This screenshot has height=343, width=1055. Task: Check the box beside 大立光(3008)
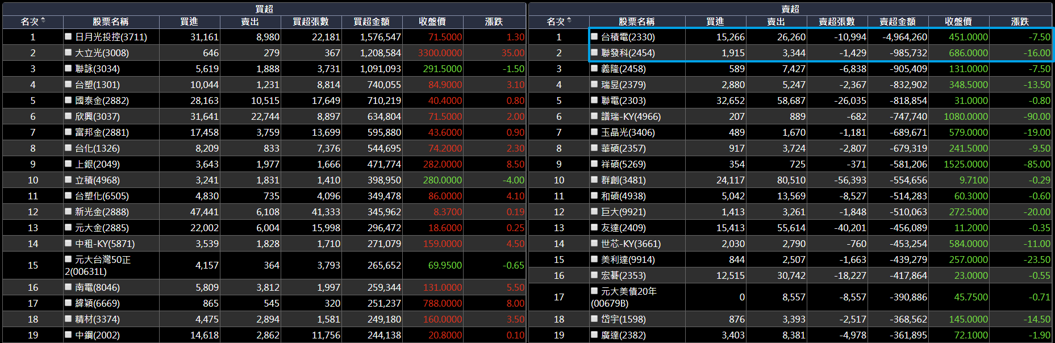click(x=68, y=52)
